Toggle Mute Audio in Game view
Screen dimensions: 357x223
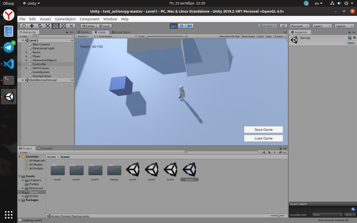pyautogui.click(x=249, y=36)
